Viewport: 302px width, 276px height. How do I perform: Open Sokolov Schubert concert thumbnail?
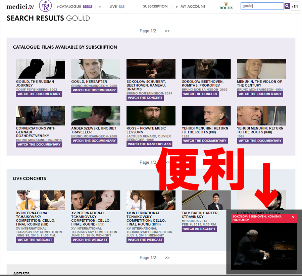[x=151, y=69]
